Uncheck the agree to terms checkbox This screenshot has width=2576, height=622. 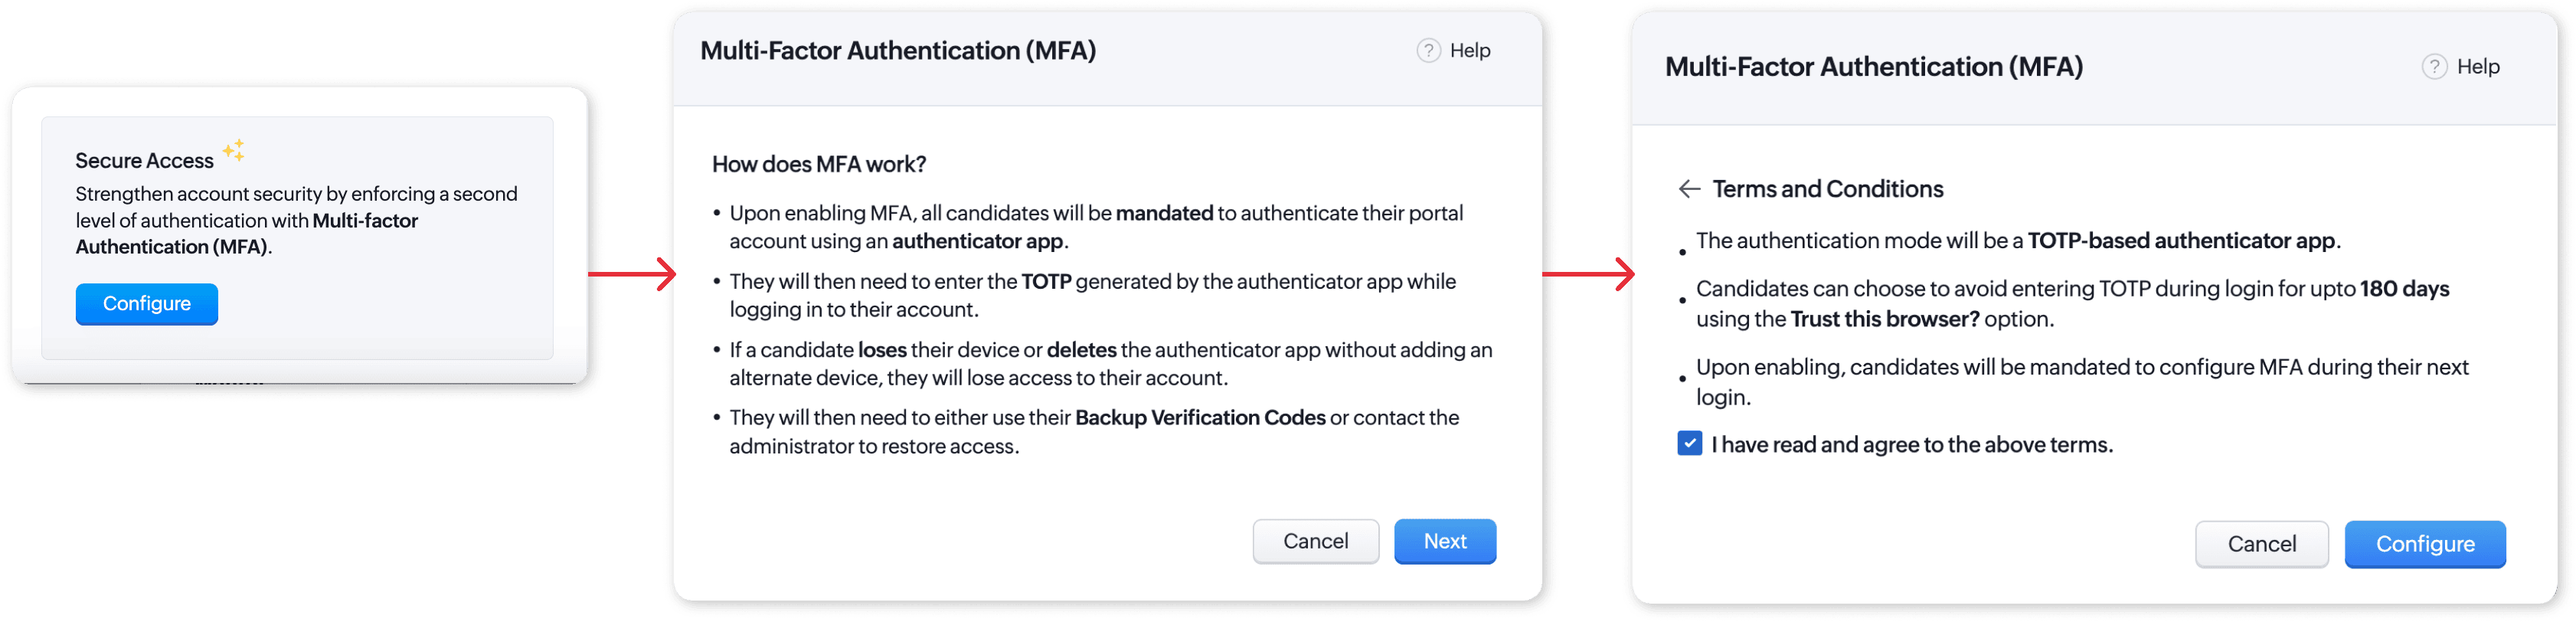pyautogui.click(x=1689, y=443)
